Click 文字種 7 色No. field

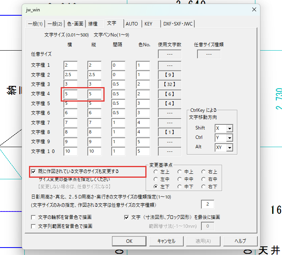pyautogui.click(x=143, y=123)
